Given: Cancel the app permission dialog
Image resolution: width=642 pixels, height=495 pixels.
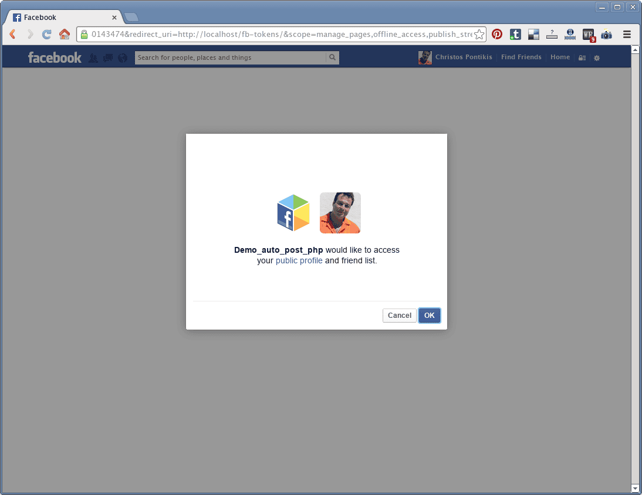Looking at the screenshot, I should [400, 316].
